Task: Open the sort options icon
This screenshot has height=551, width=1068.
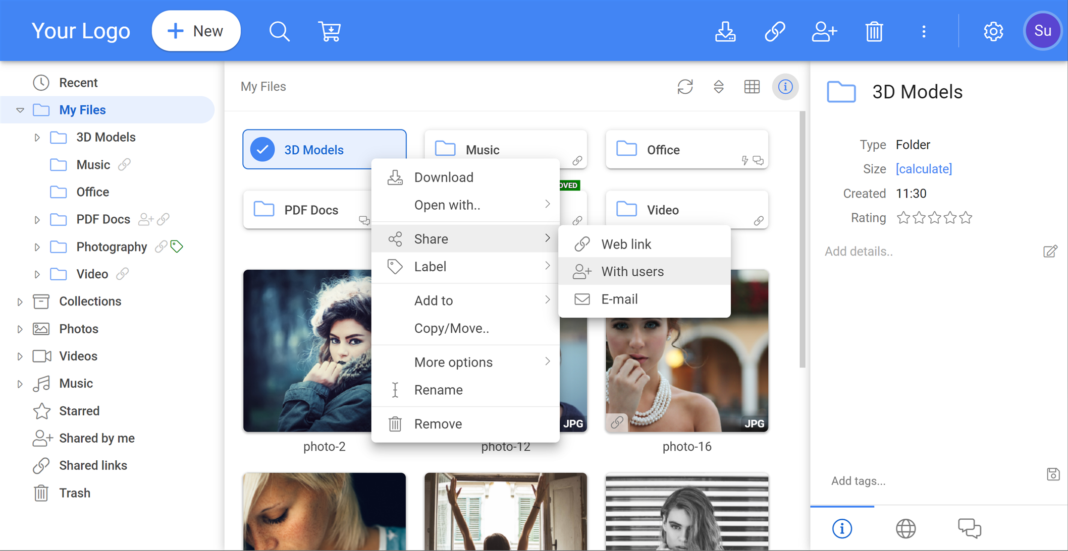Action: coord(719,87)
